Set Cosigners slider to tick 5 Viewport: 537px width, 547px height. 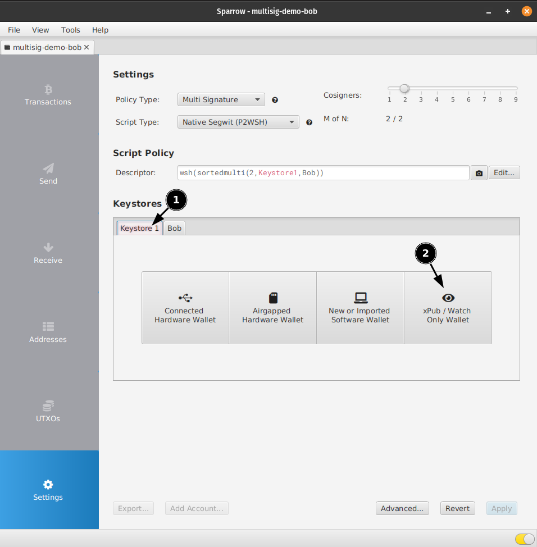(453, 89)
